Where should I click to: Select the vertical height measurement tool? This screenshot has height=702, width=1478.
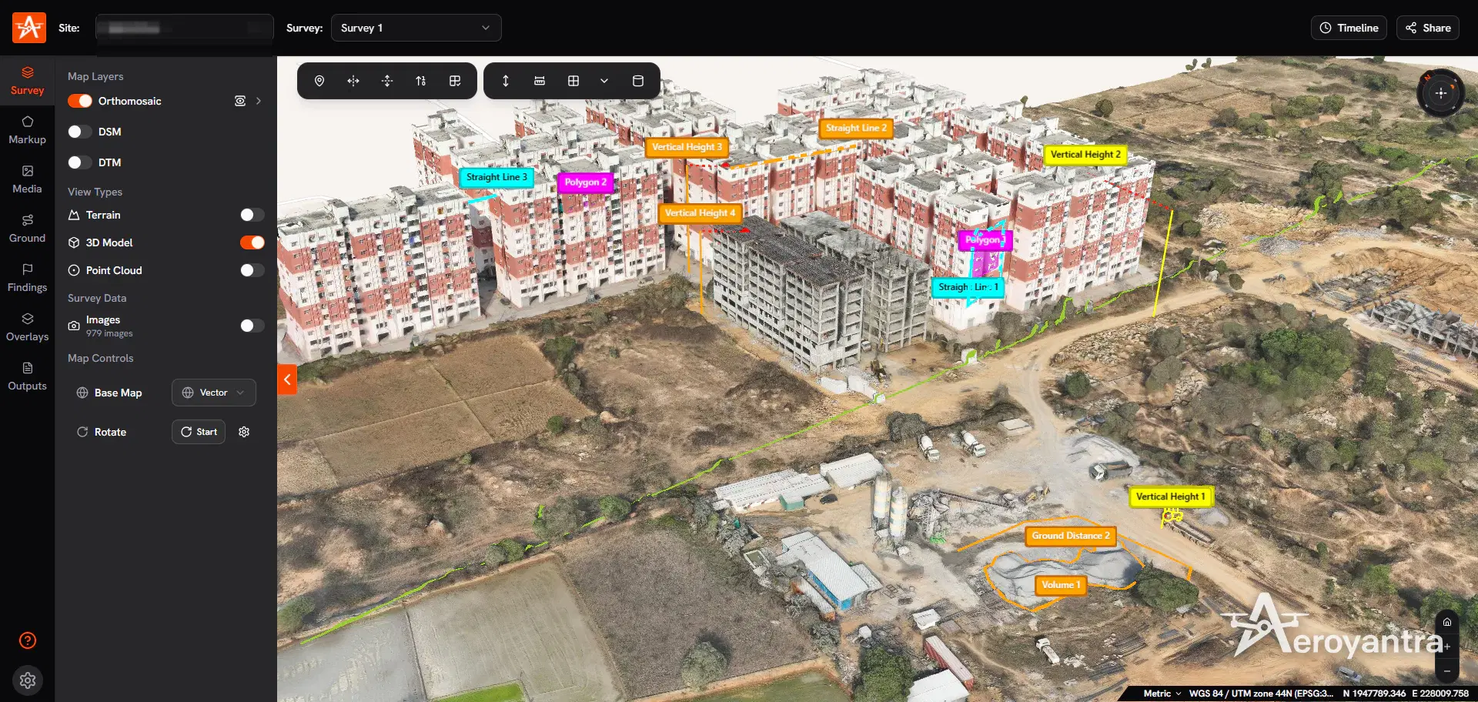[506, 81]
